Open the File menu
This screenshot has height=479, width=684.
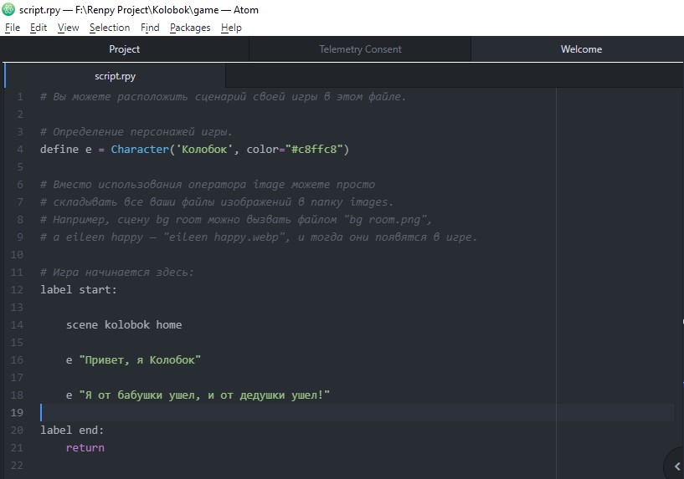pyautogui.click(x=13, y=28)
